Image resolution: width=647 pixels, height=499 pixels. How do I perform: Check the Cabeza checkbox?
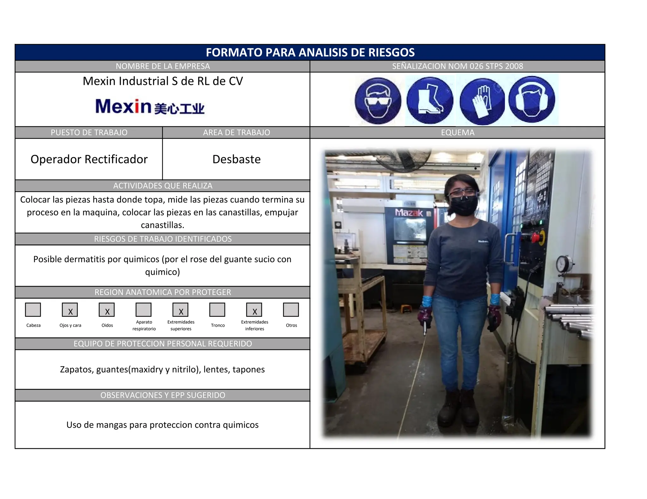coord(33,310)
